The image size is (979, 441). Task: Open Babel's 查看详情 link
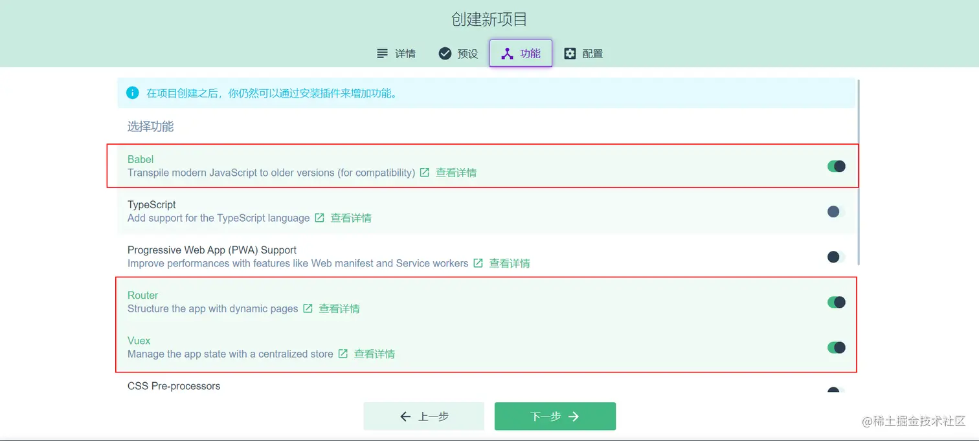click(x=456, y=173)
